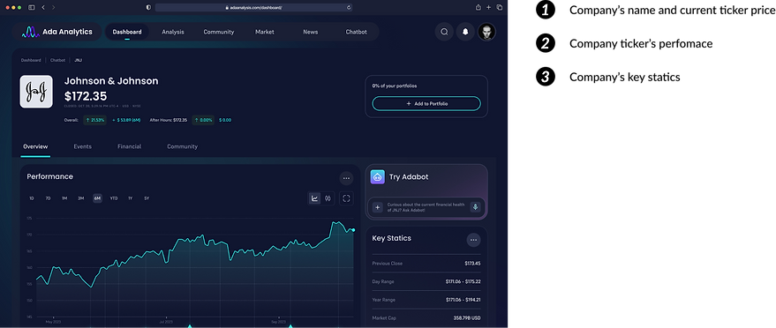This screenshot has height=328, width=776.
Task: Select the 1D time range
Action: click(32, 198)
